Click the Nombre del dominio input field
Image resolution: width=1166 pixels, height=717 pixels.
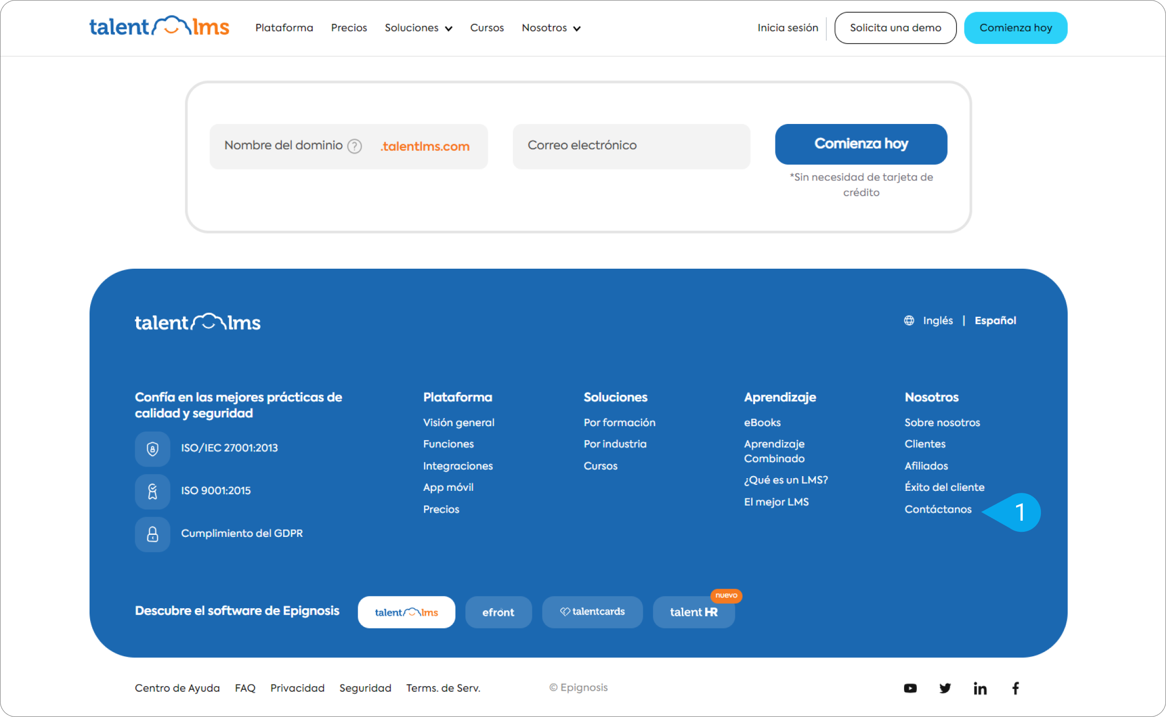[x=348, y=146]
